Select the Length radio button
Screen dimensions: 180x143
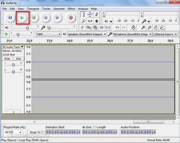pyautogui.click(x=95, y=127)
